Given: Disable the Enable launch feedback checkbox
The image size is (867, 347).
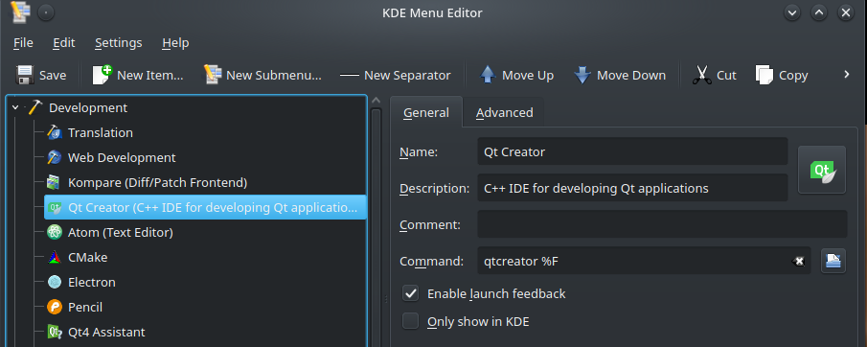Looking at the screenshot, I should pyautogui.click(x=410, y=293).
